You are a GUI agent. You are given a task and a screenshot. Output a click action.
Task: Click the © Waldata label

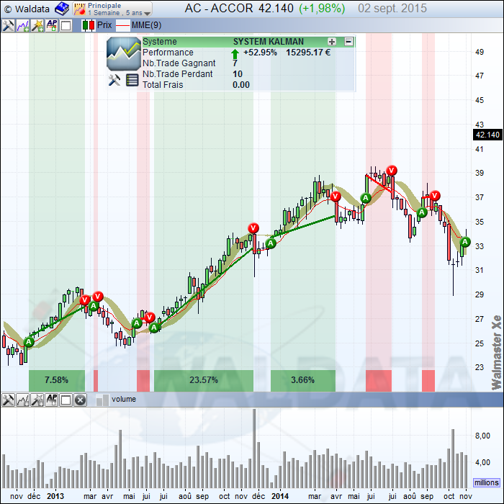coord(27,9)
